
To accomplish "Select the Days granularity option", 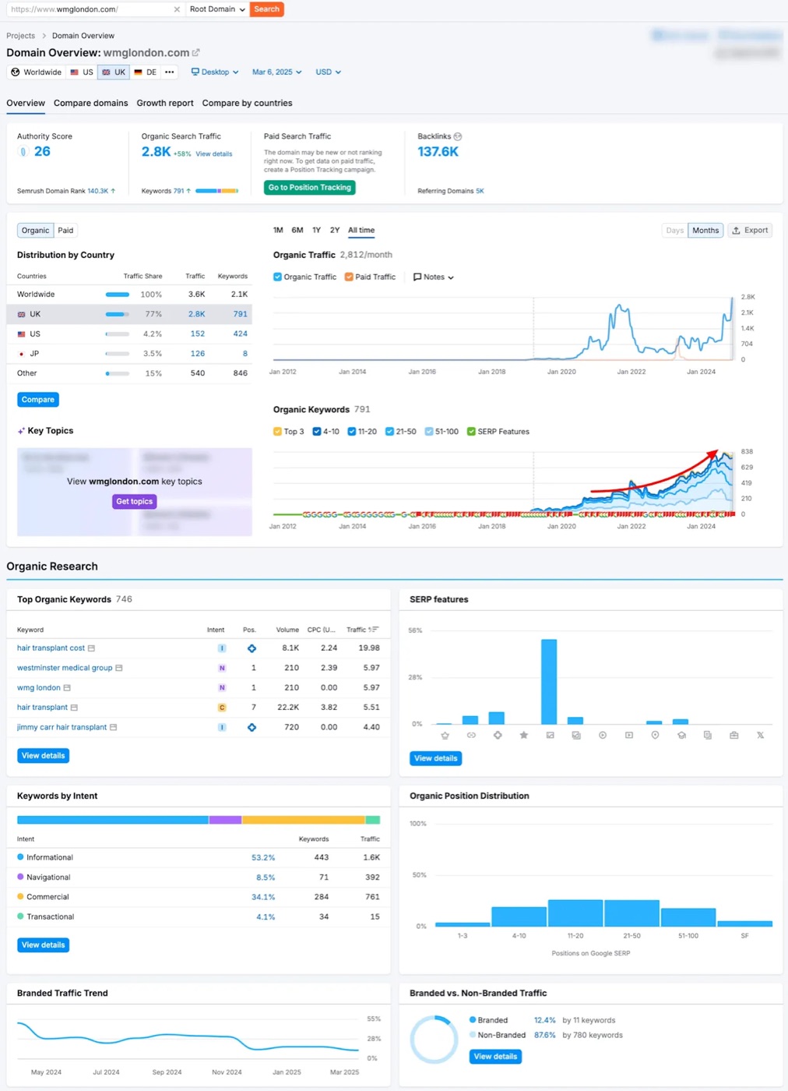I will click(x=675, y=231).
